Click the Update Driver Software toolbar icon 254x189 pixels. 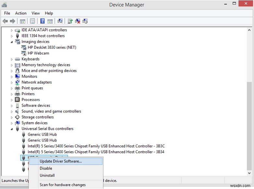pos(70,21)
